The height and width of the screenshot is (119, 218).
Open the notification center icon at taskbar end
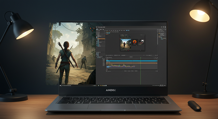point(165,86)
